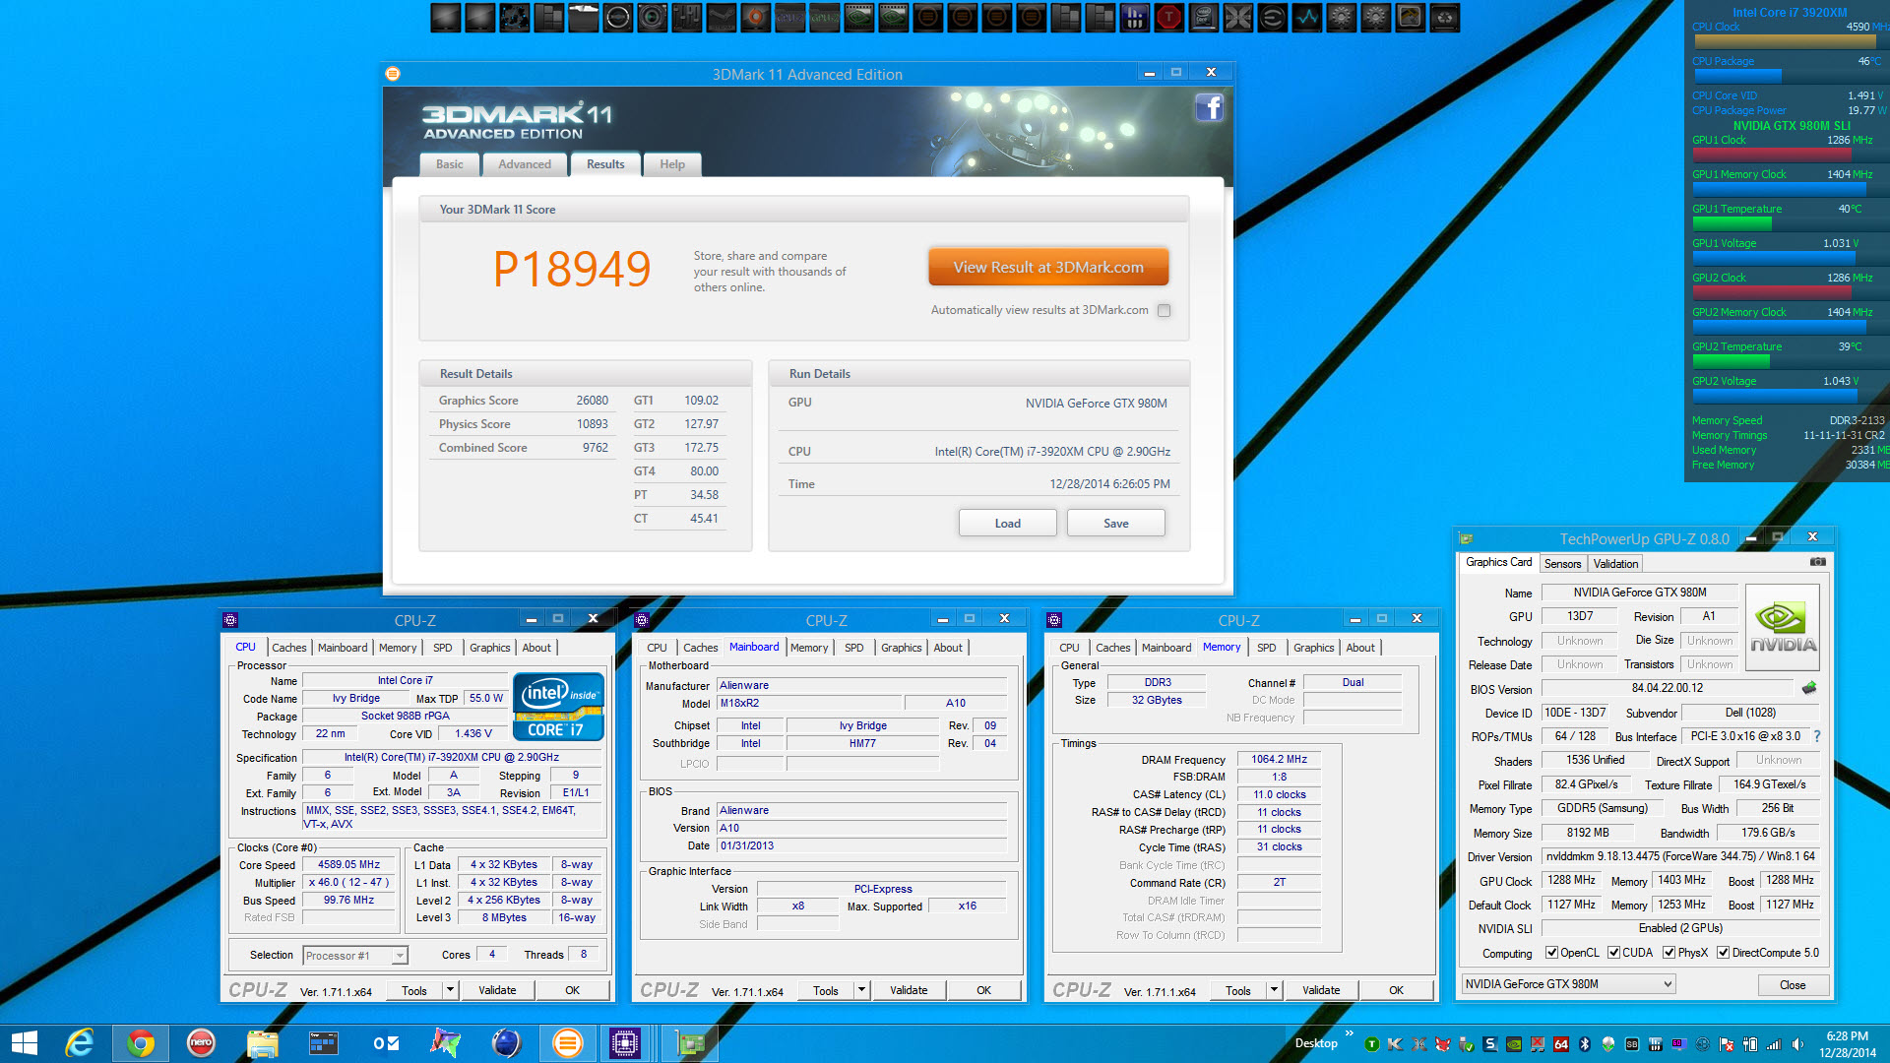Toggle the OpenCL checkbox in GPU-Z
Screen dimensions: 1890x1063
[x=1551, y=953]
